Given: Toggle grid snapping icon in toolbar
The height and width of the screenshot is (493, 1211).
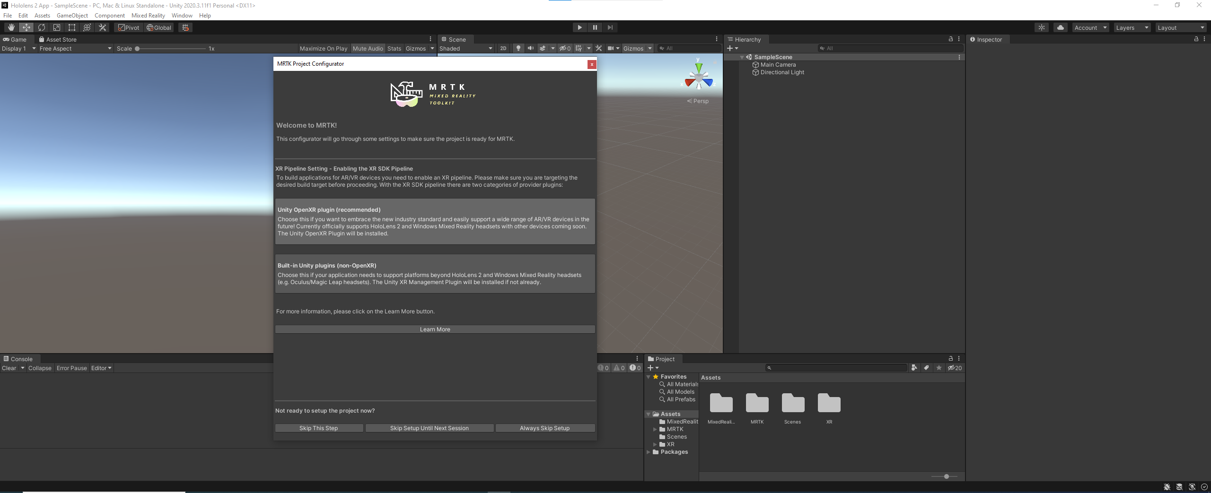Looking at the screenshot, I should (185, 27).
